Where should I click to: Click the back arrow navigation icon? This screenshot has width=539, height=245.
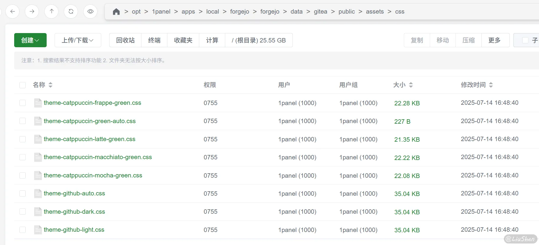(12, 12)
